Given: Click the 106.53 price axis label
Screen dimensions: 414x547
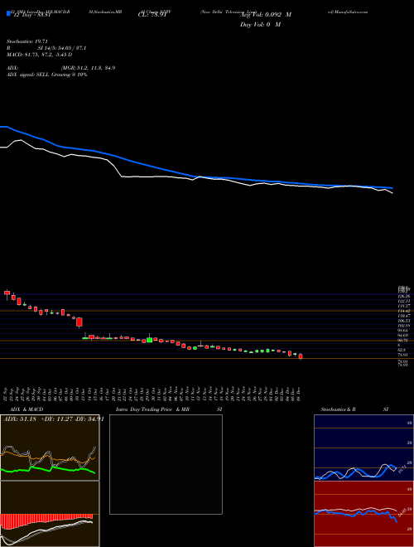Looking at the screenshot, I should point(404,320).
